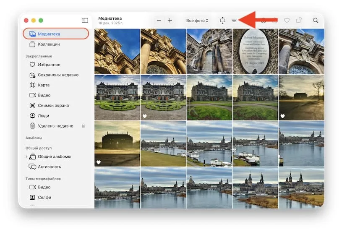Open the 'Люди' people album
Image resolution: width=342 pixels, height=232 pixels.
click(x=43, y=116)
